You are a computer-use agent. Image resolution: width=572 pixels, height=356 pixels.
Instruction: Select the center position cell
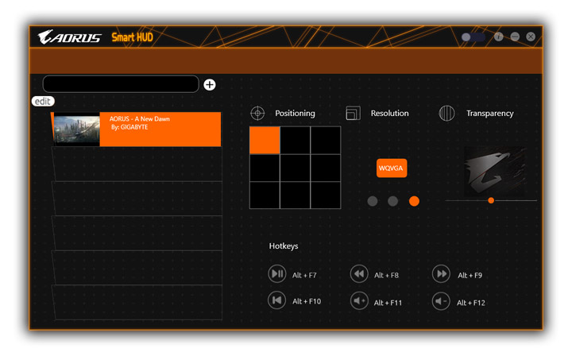tap(295, 168)
